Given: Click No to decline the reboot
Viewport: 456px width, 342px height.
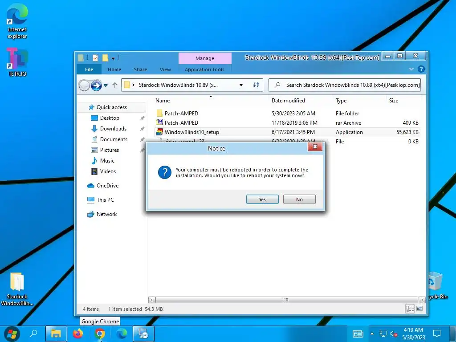Looking at the screenshot, I should [299, 199].
